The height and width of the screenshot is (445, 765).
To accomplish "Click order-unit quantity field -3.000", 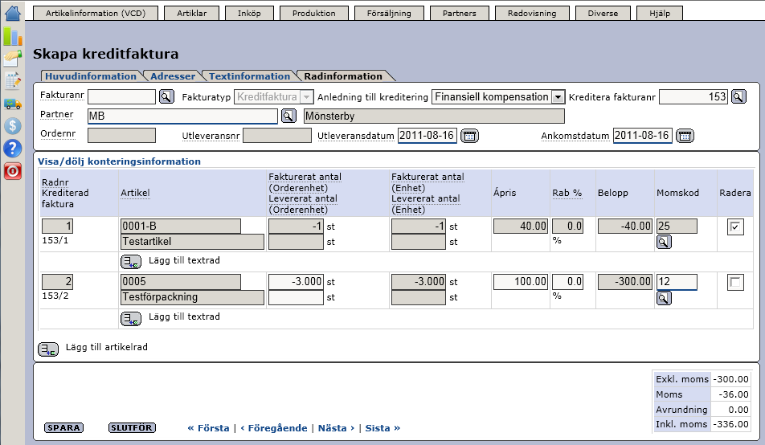I will pos(297,282).
